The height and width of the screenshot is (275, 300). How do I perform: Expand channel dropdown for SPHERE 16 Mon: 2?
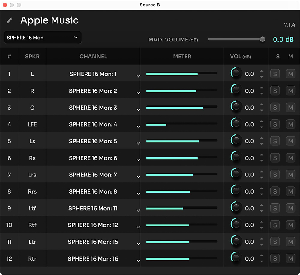[138, 93]
